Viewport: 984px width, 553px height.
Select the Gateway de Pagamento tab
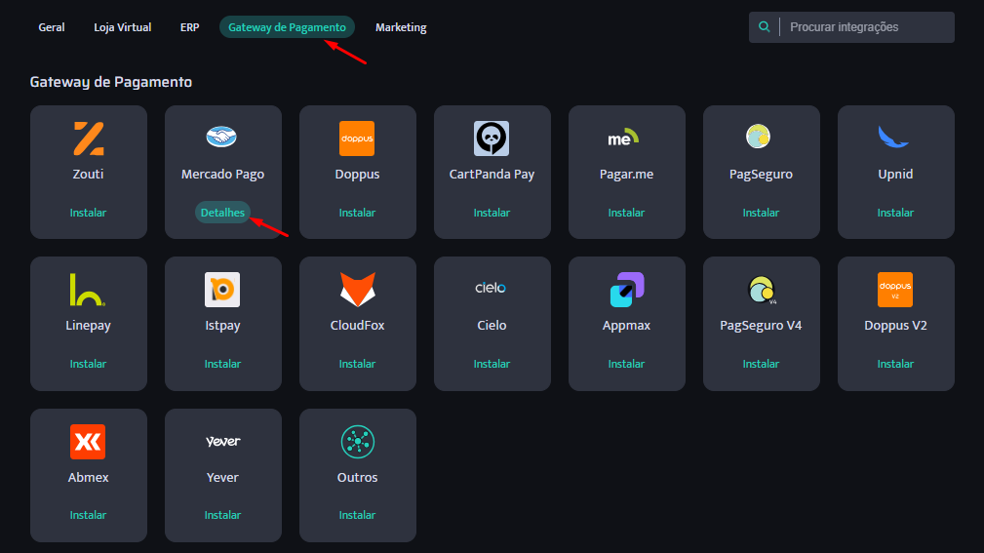(287, 27)
